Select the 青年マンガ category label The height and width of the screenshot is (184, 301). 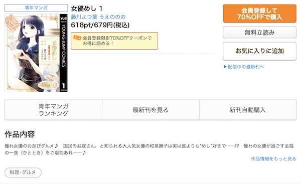[x=36, y=8]
